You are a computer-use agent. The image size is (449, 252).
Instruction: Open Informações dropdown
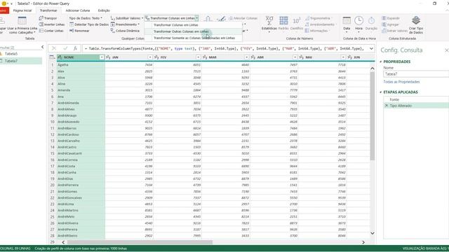[x=317, y=31]
